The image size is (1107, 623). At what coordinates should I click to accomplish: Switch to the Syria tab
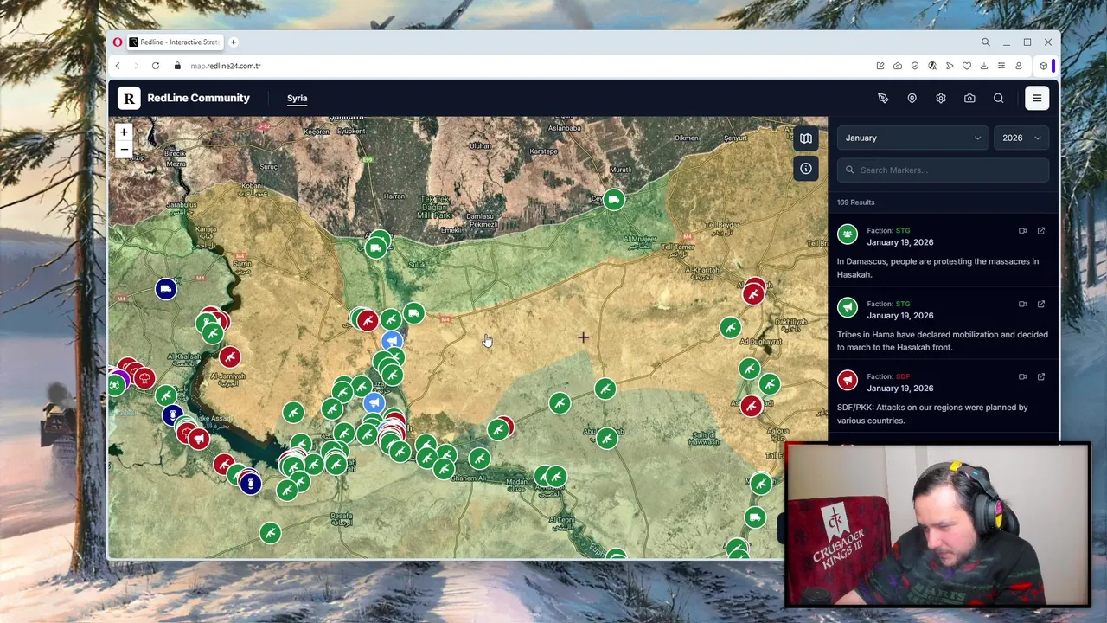pyautogui.click(x=297, y=98)
